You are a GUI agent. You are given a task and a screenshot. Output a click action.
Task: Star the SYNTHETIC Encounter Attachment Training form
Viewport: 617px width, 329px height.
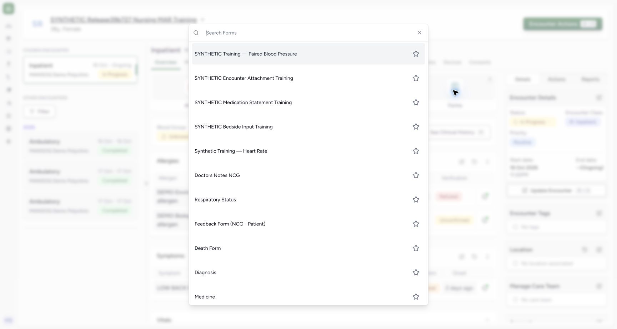[x=416, y=78]
